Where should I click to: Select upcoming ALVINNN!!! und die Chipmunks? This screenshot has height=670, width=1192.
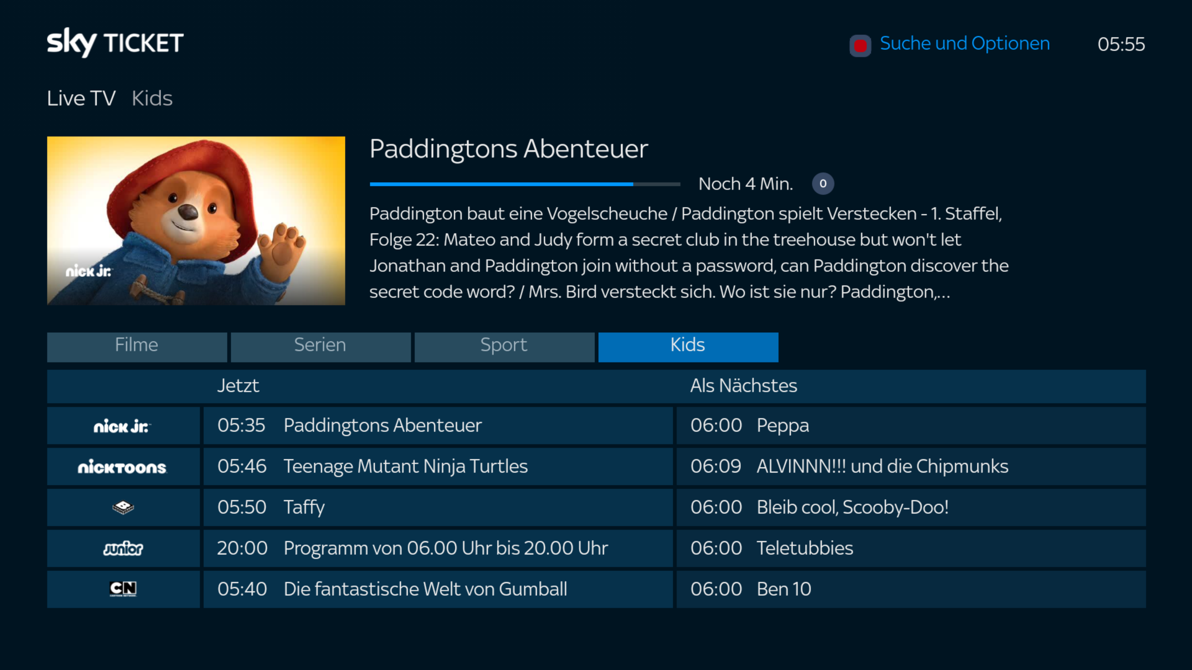click(911, 467)
